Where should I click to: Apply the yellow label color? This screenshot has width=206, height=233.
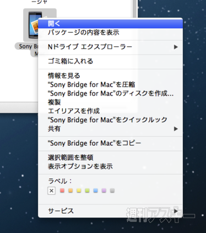coord(79,190)
